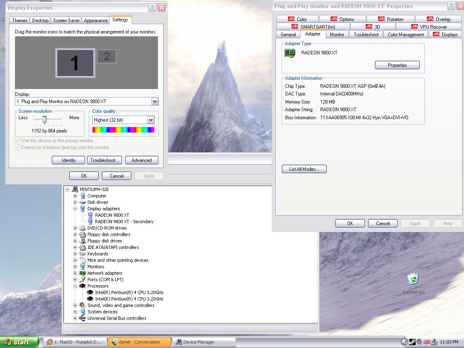Click the Keyboards category icon

coord(83,254)
